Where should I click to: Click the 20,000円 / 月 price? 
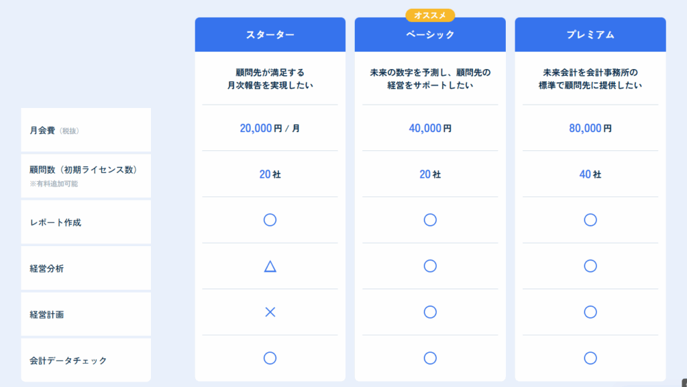click(270, 128)
